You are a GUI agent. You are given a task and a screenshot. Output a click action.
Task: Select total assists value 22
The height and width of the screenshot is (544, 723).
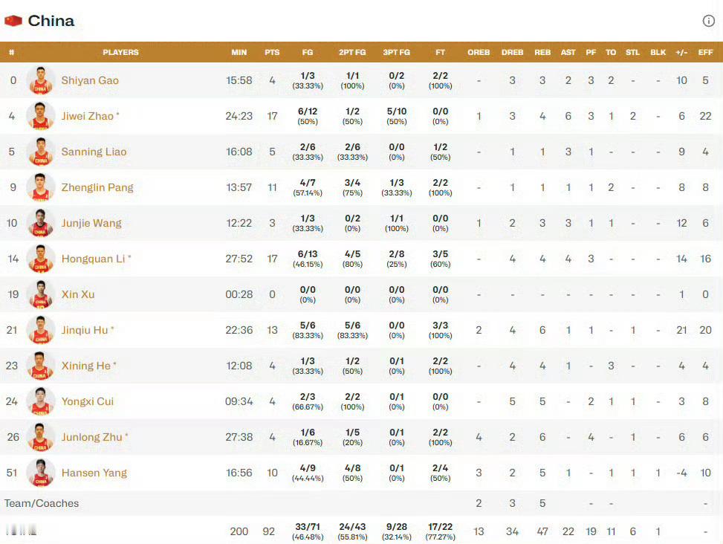568,531
